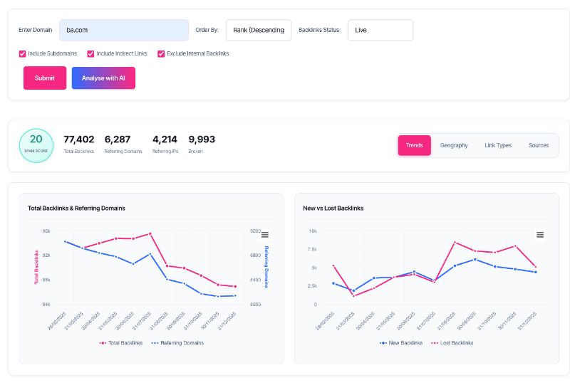
Task: Uncheck Include Subdomains checkbox
Action: (23, 54)
